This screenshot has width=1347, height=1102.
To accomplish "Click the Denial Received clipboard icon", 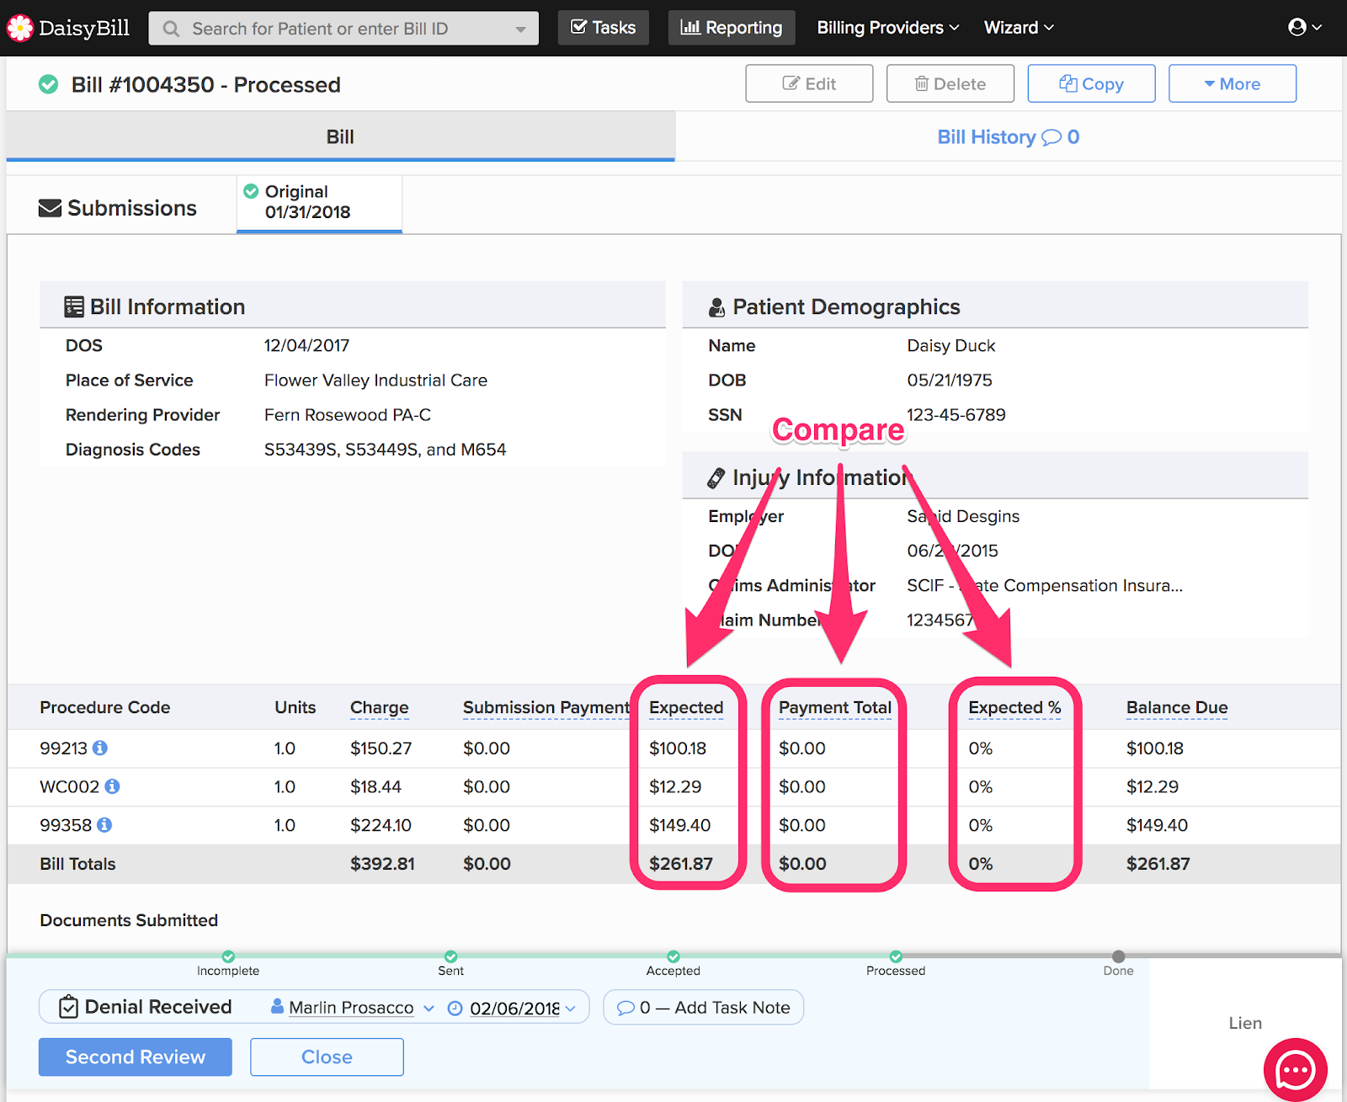I will 68,1007.
